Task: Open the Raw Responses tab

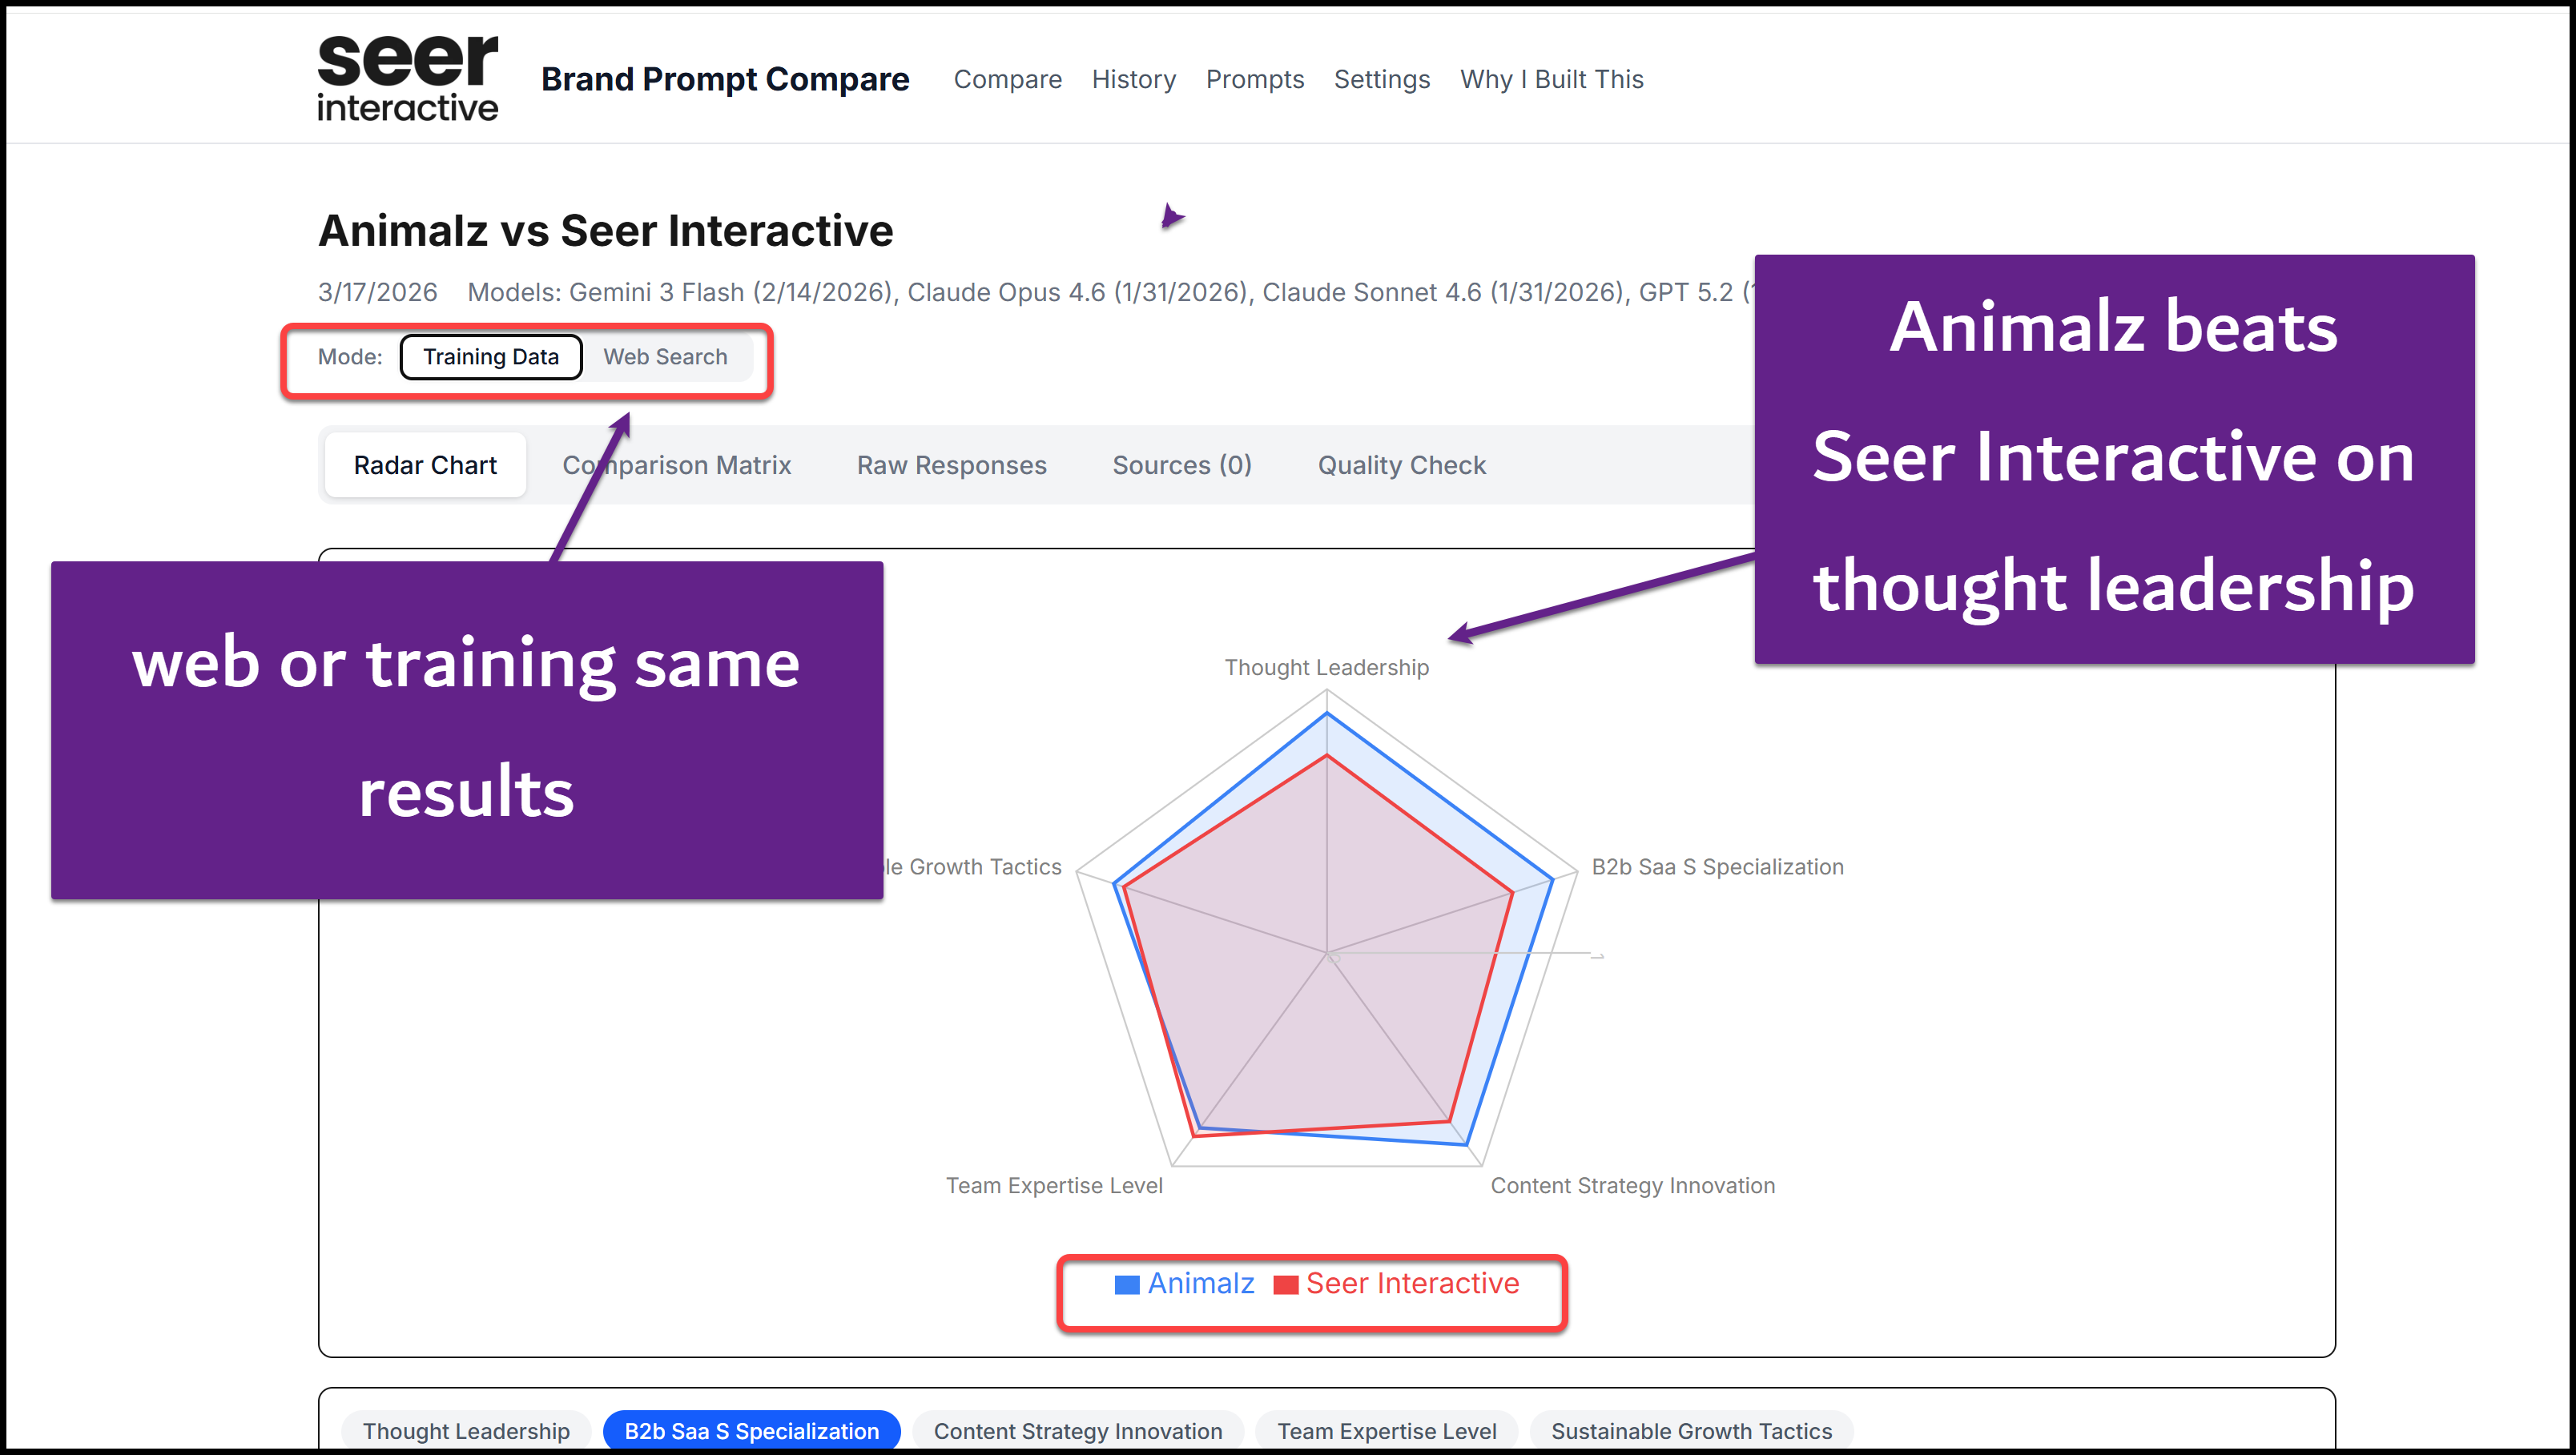Action: click(x=951, y=465)
